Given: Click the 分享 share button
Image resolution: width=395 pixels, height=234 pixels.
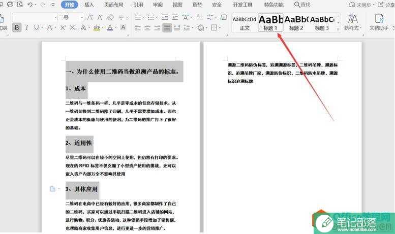Looking at the screenshot, I should [386, 5].
